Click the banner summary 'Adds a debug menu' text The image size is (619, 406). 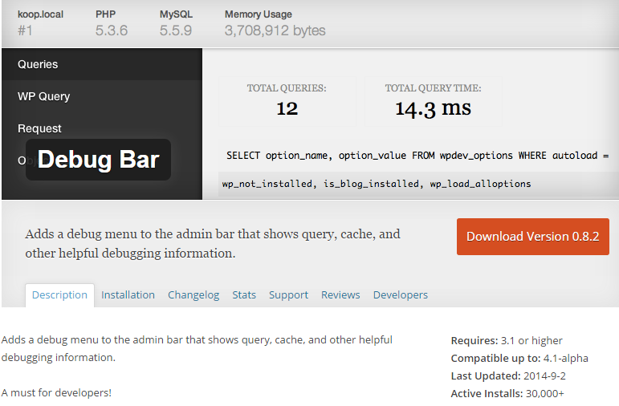coord(213,243)
